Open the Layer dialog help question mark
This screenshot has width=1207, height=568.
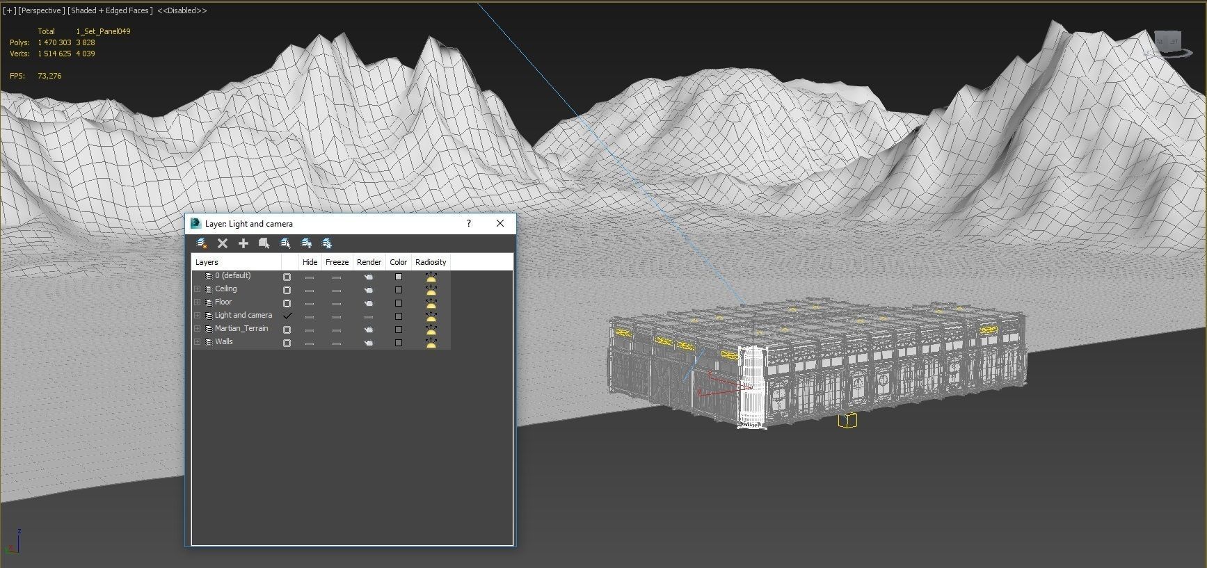click(x=469, y=223)
